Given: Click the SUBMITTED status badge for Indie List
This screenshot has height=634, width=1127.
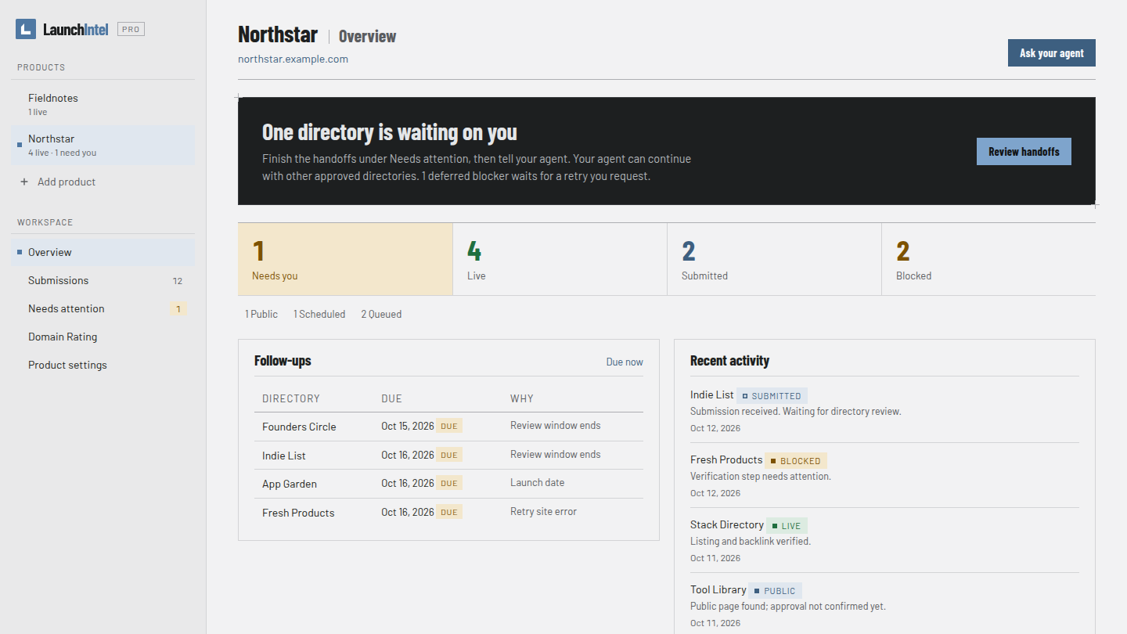Looking at the screenshot, I should pos(772,396).
